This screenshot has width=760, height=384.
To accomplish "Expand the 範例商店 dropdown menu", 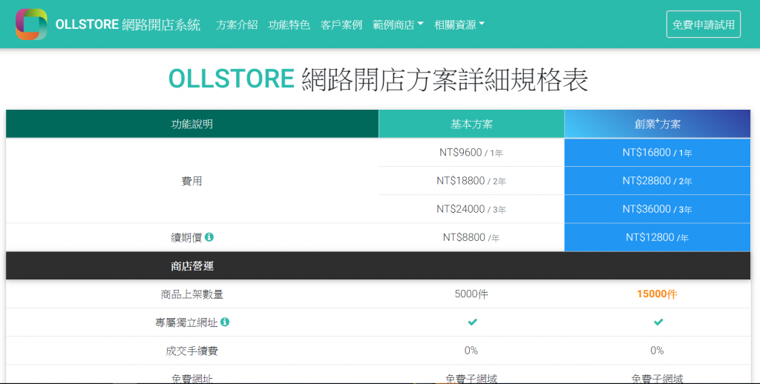I will [398, 24].
